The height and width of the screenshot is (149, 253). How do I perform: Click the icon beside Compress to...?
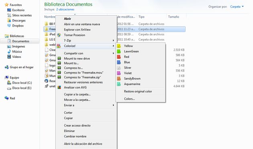point(59,68)
